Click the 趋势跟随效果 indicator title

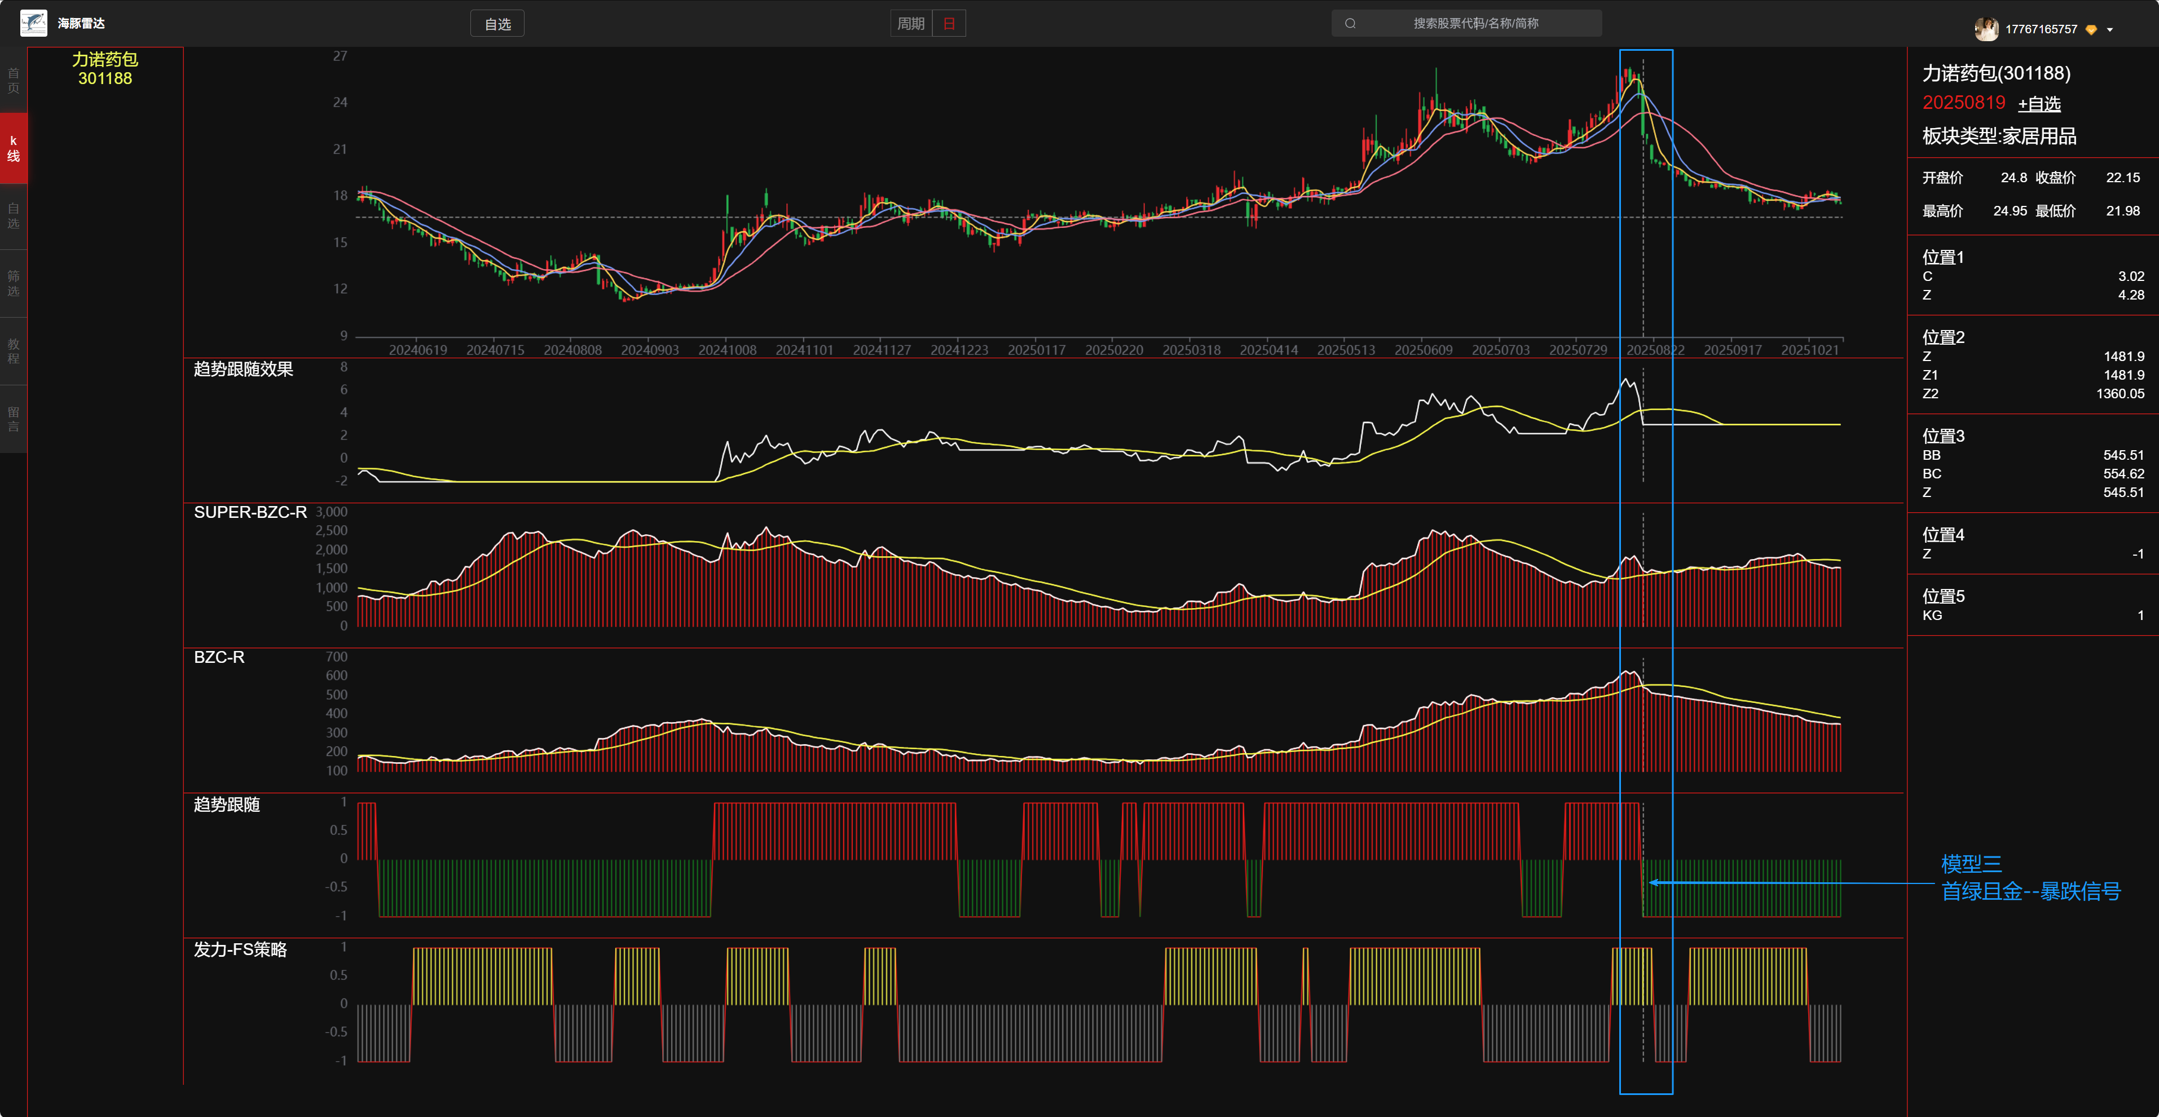tap(243, 369)
